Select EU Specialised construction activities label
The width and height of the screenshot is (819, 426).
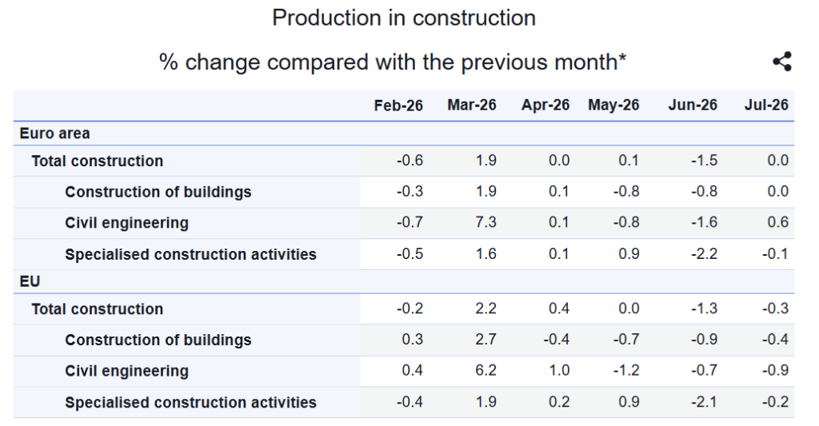pos(190,403)
